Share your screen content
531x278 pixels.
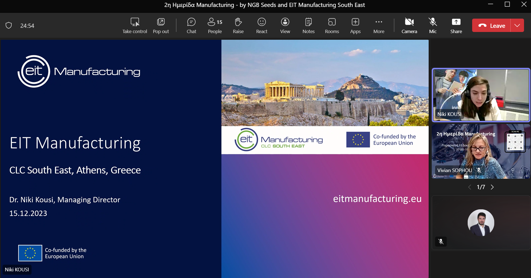pos(456,26)
